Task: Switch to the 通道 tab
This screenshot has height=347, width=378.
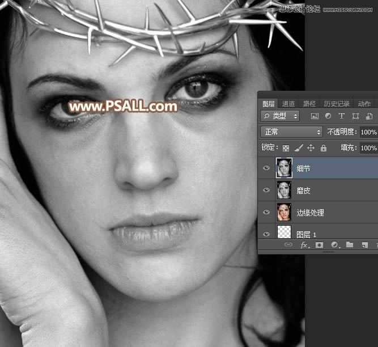Action: click(288, 104)
